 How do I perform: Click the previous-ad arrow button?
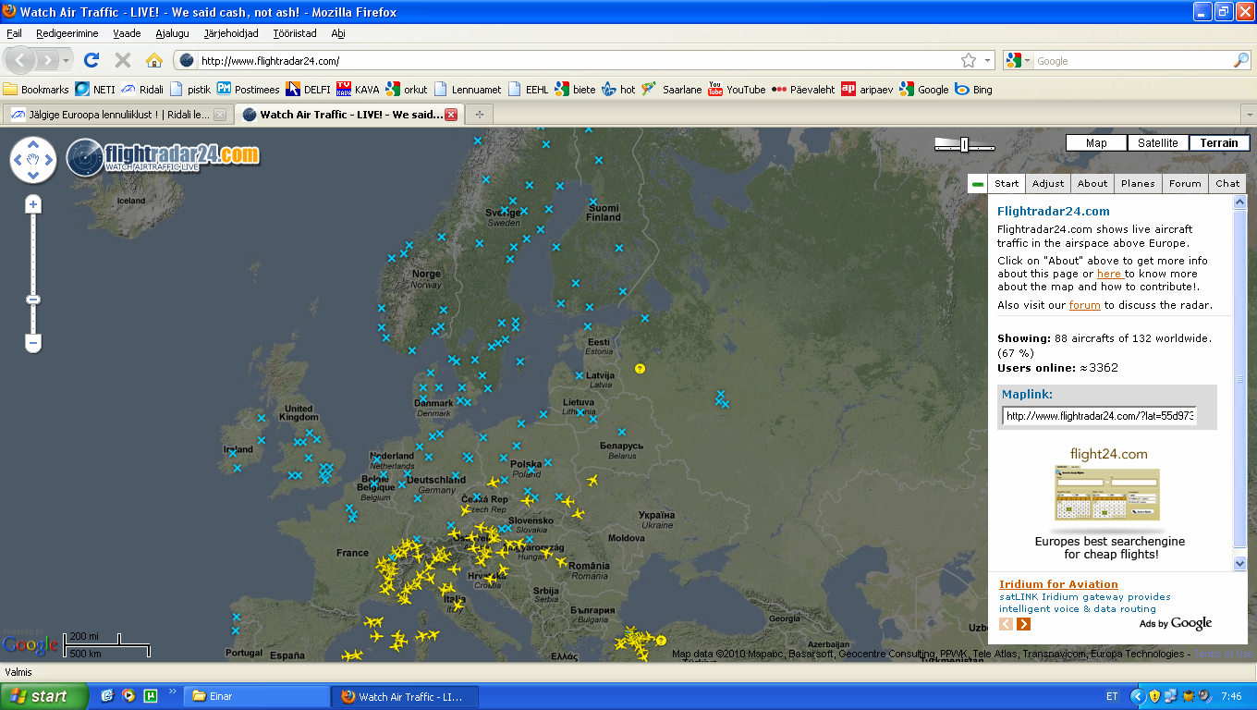pos(1006,624)
